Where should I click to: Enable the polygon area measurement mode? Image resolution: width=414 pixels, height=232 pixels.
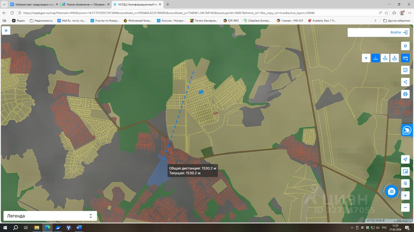[x=385, y=58]
